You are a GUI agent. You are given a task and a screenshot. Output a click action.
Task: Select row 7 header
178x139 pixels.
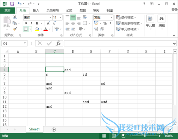click(x=5, y=84)
